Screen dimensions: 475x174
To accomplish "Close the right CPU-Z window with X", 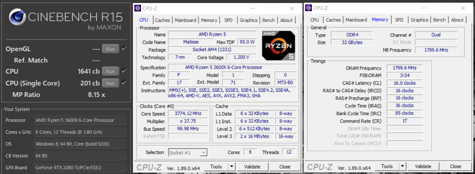I will (x=463, y=8).
